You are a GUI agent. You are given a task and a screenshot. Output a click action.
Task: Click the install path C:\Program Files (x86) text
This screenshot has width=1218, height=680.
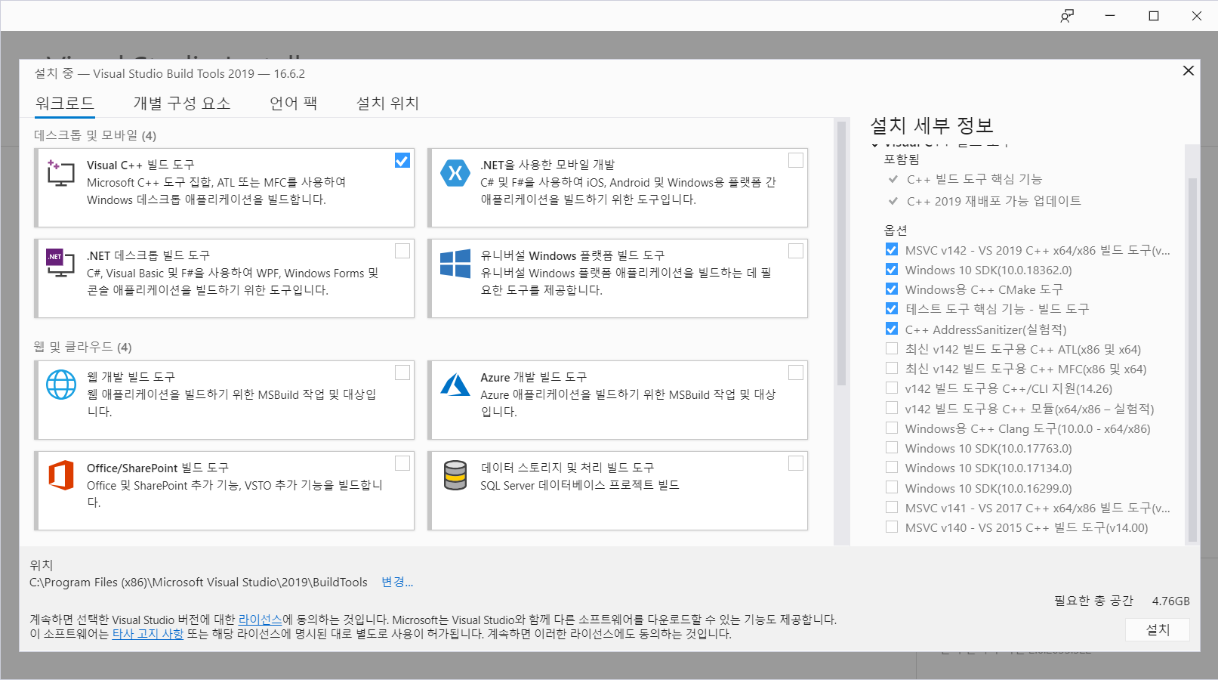pyautogui.click(x=199, y=582)
